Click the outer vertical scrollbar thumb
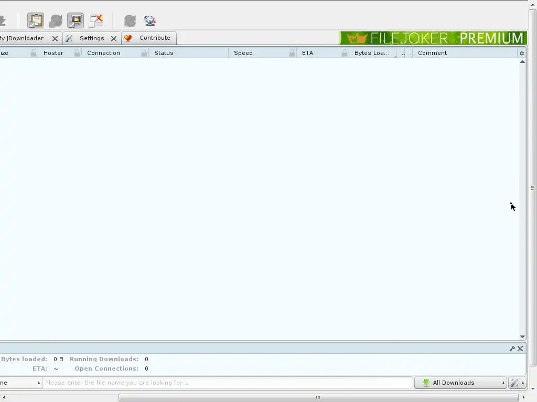The height and width of the screenshot is (402, 537). click(533, 188)
